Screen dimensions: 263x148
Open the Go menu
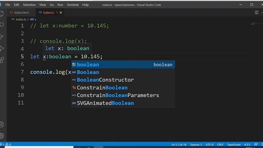tap(52, 5)
